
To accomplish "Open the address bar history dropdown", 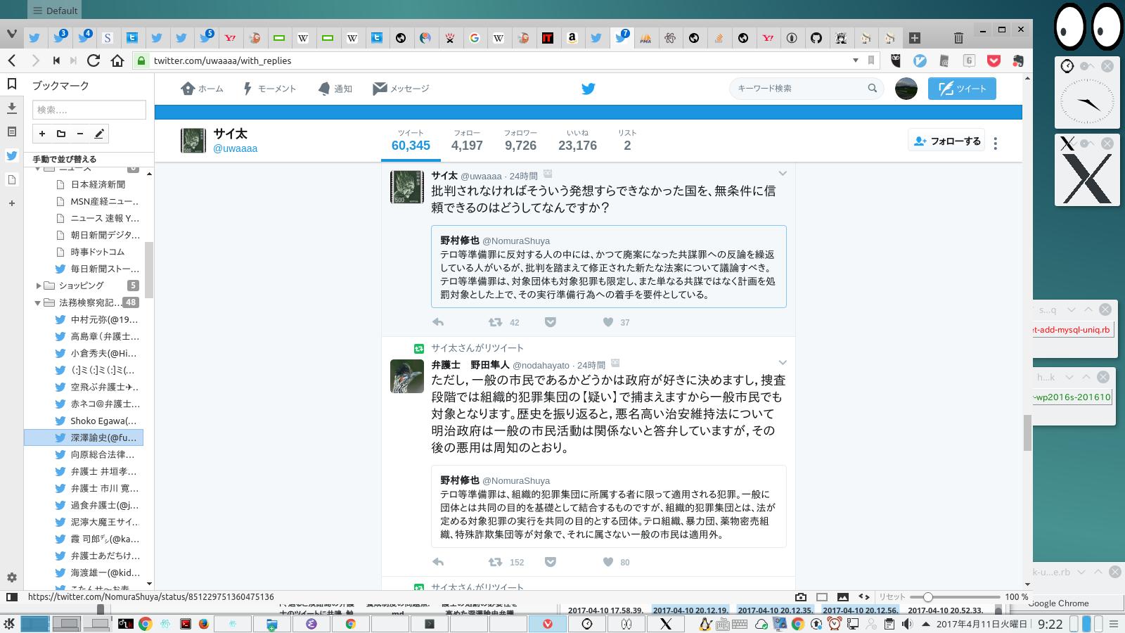I will pos(855,60).
